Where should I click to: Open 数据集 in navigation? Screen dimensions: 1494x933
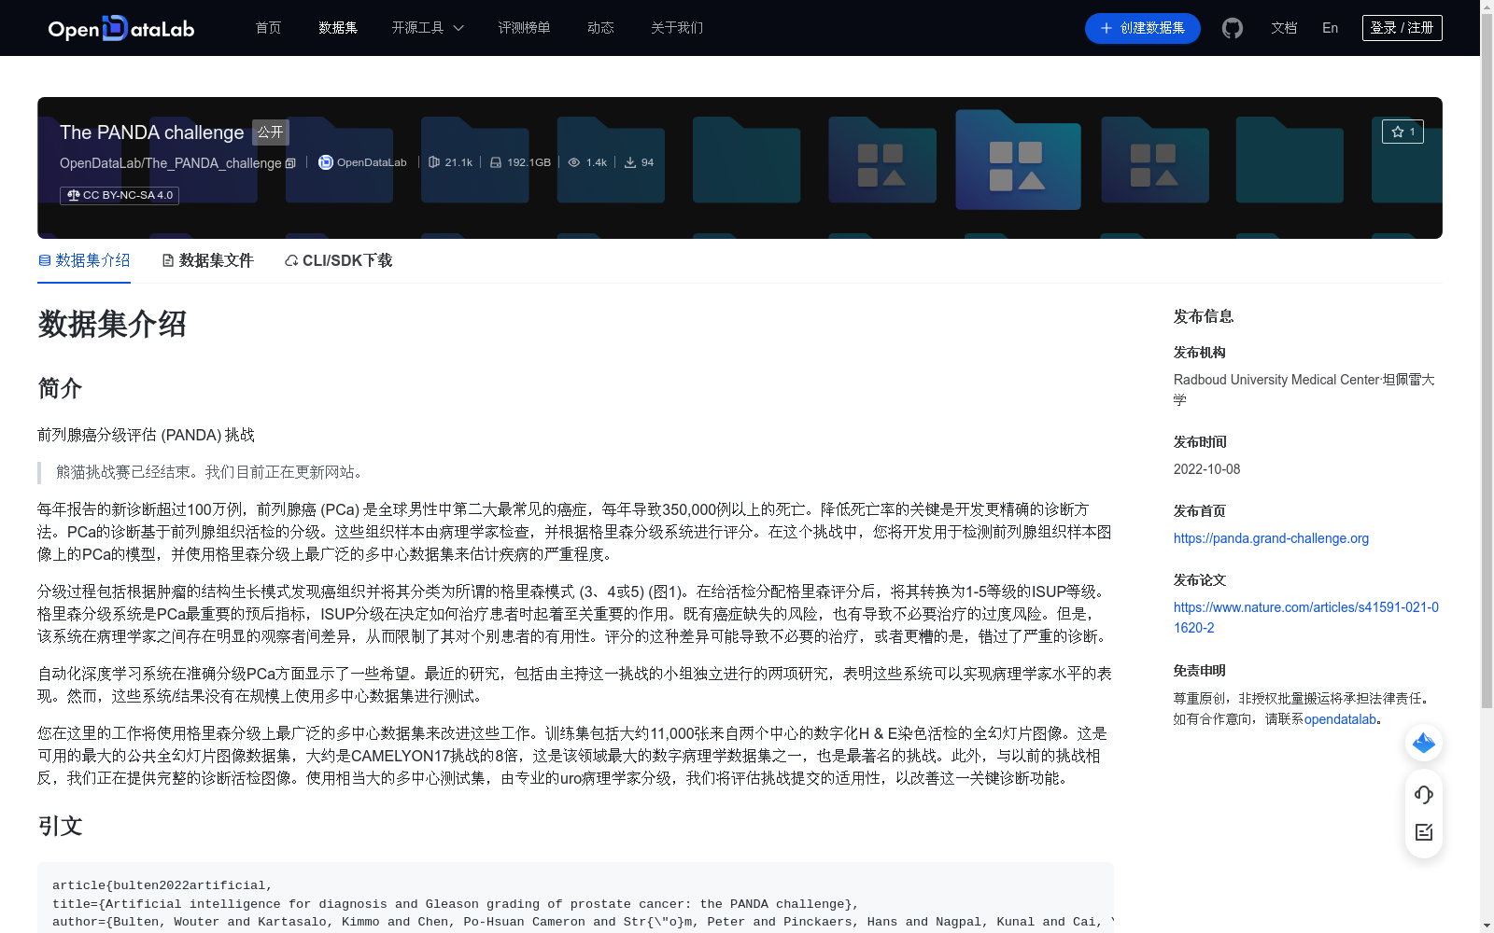[338, 28]
